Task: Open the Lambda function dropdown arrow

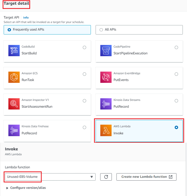Action: [x=92, y=177]
